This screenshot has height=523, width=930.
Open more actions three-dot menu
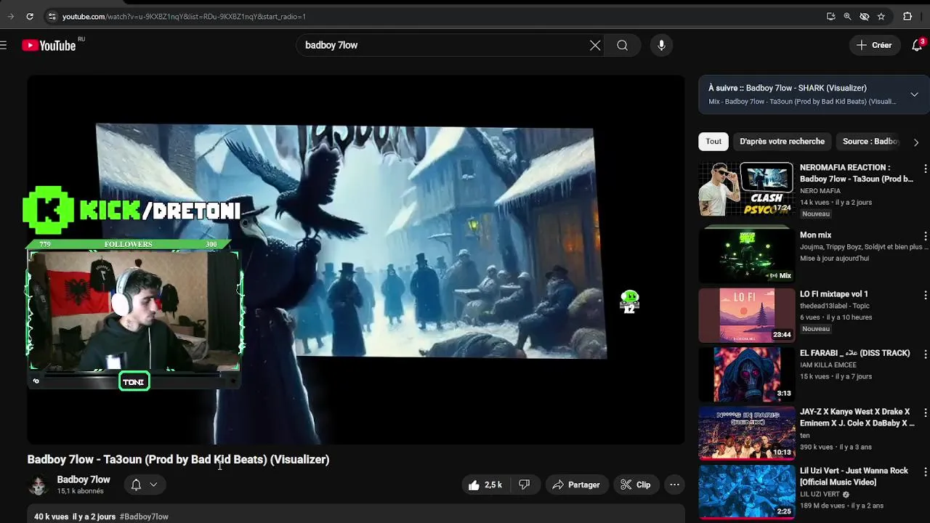[x=674, y=485]
